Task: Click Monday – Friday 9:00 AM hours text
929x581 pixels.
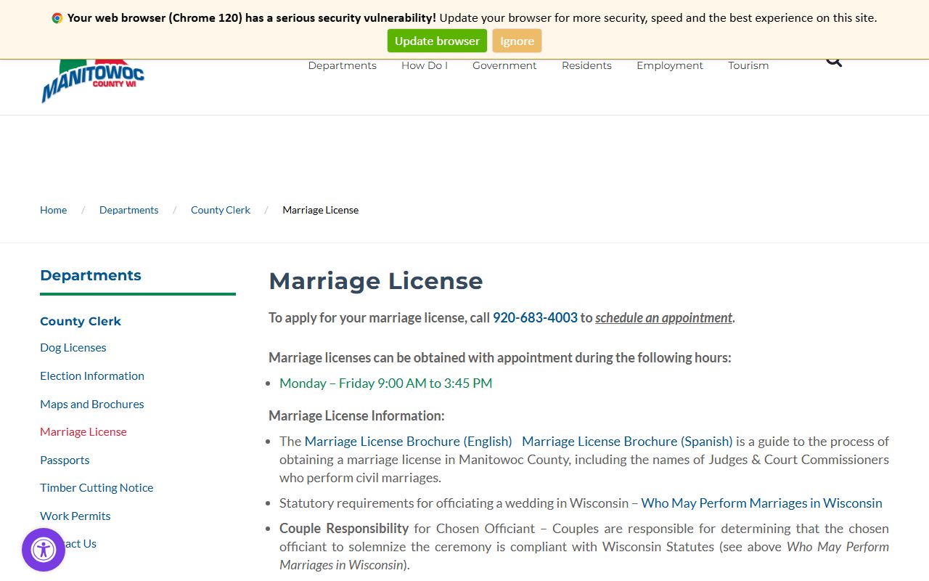Action: pyautogui.click(x=386, y=383)
